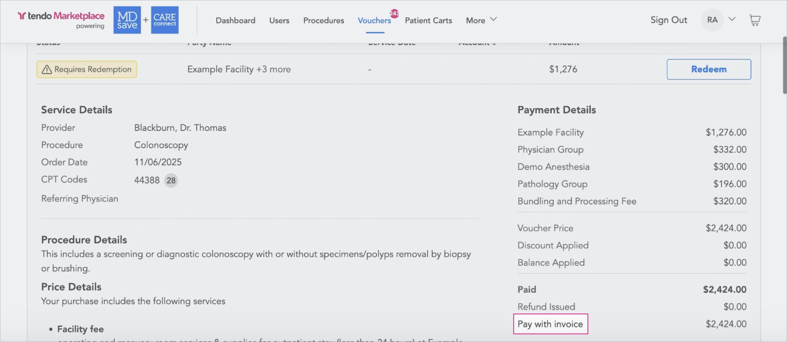Image resolution: width=787 pixels, height=342 pixels.
Task: Click the CARE connect logo
Action: pyautogui.click(x=164, y=20)
